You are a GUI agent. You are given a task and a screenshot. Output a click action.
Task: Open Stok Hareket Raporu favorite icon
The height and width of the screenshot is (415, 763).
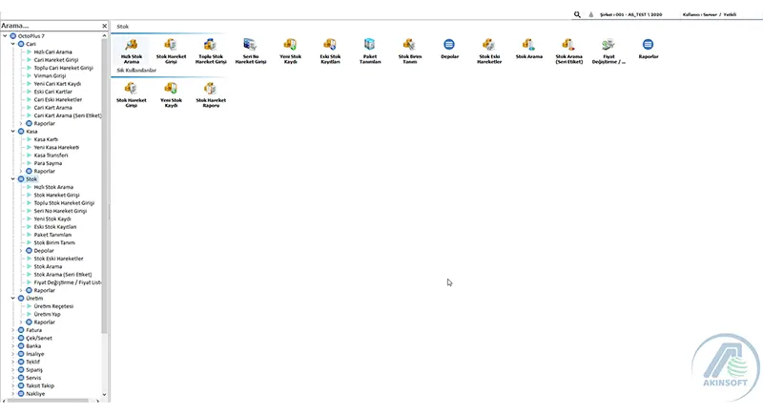click(211, 93)
